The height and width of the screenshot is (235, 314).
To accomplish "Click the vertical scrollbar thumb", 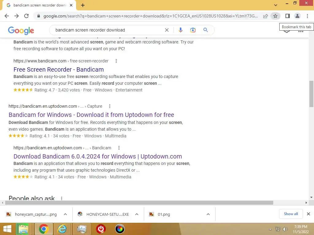I will pyautogui.click(x=311, y=94).
